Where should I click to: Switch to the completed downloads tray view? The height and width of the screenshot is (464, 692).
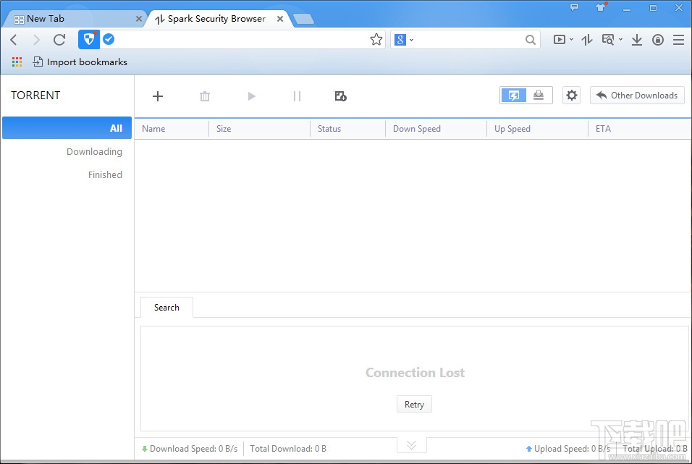coord(539,95)
